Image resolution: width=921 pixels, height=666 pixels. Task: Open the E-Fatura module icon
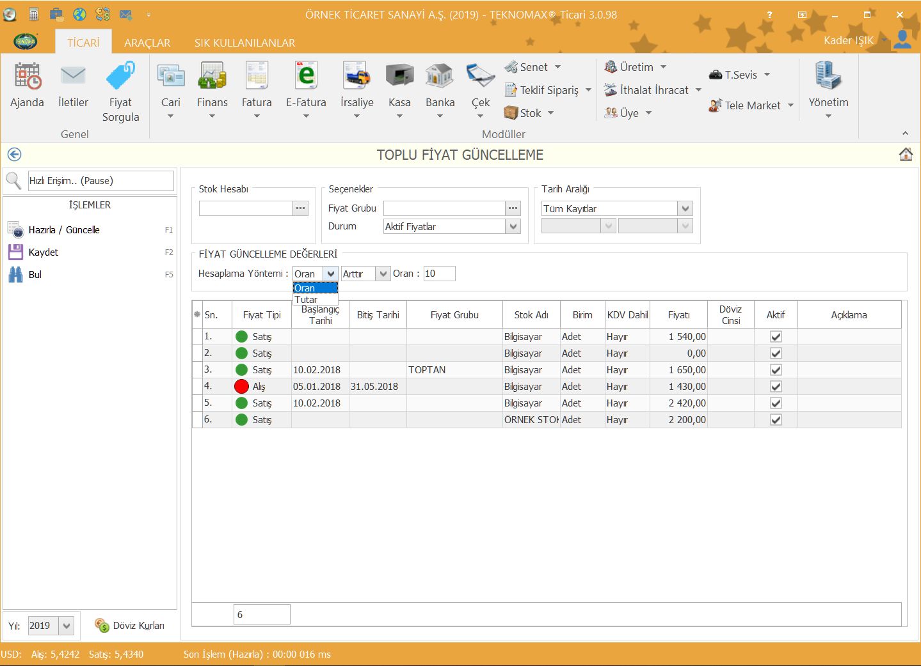coord(306,77)
